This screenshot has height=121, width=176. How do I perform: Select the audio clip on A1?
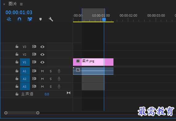point(93,71)
